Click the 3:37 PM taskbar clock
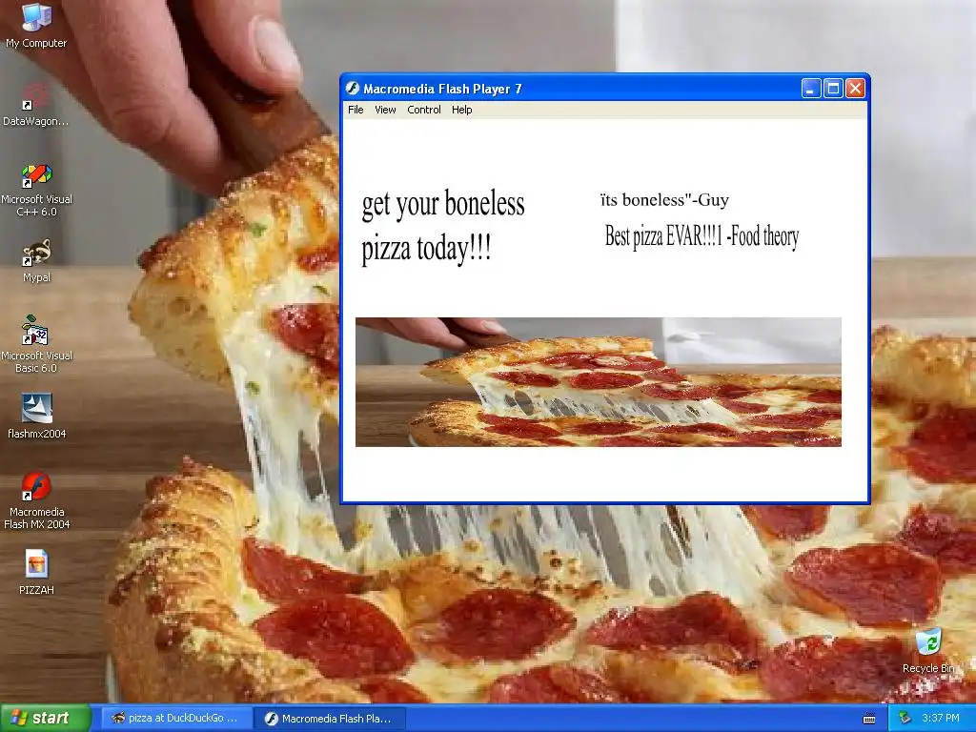The width and height of the screenshot is (976, 732). point(941,718)
